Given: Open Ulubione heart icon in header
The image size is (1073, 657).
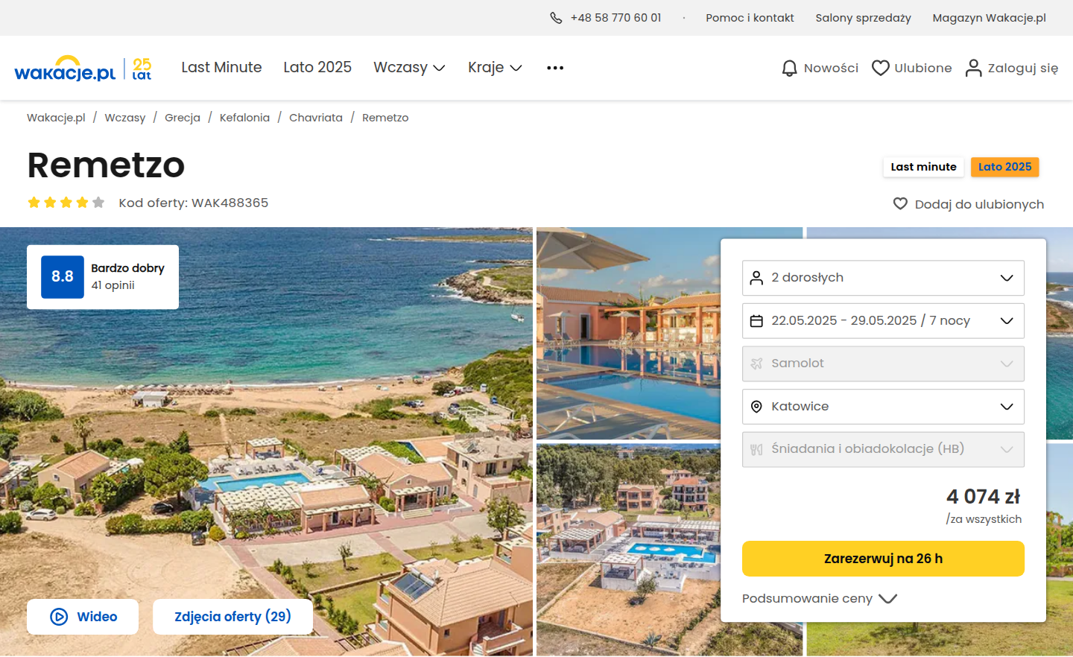Looking at the screenshot, I should [x=880, y=68].
